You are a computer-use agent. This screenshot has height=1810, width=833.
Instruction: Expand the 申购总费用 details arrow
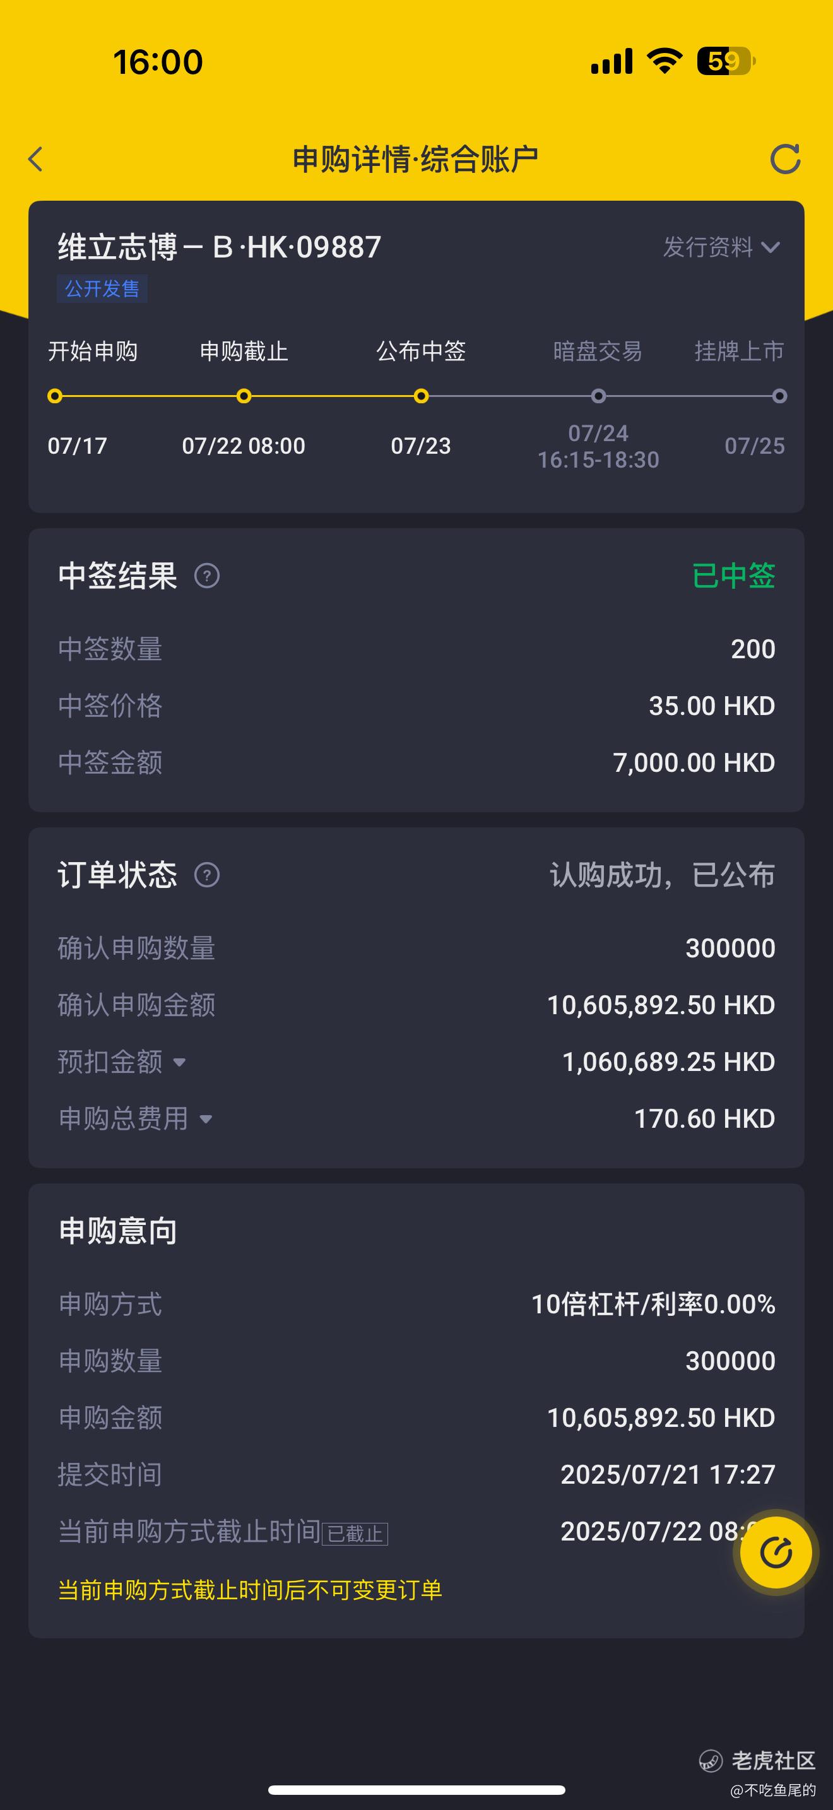(206, 1120)
